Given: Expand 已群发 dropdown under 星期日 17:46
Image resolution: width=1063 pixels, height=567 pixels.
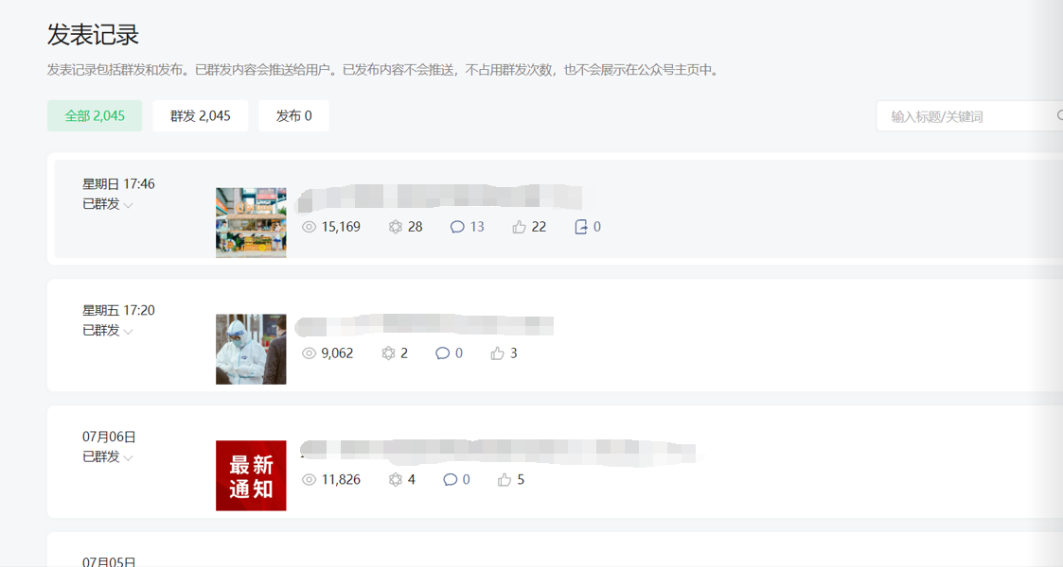Looking at the screenshot, I should 108,204.
